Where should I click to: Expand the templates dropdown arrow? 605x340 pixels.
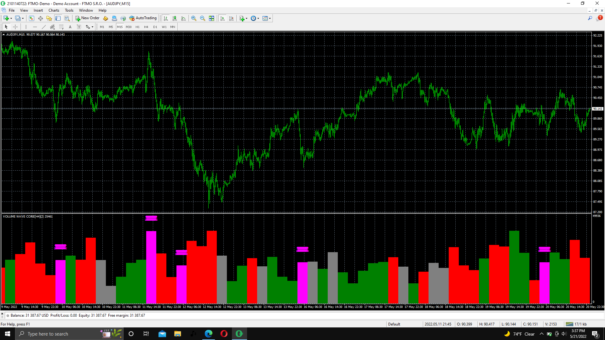[270, 18]
